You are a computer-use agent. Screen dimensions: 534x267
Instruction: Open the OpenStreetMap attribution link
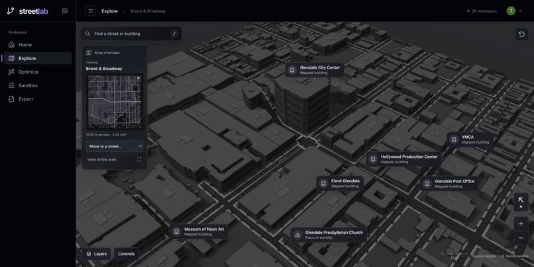pyautogui.click(x=515, y=256)
